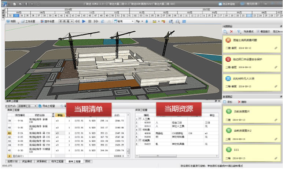The width and height of the screenshot is (283, 169).
Task: Switch to the 构件工程量 tab
Action: 57,161
